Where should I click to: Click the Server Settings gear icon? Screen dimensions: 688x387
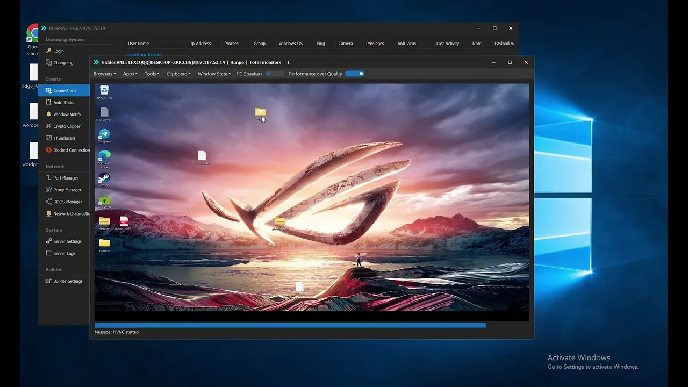pos(48,241)
